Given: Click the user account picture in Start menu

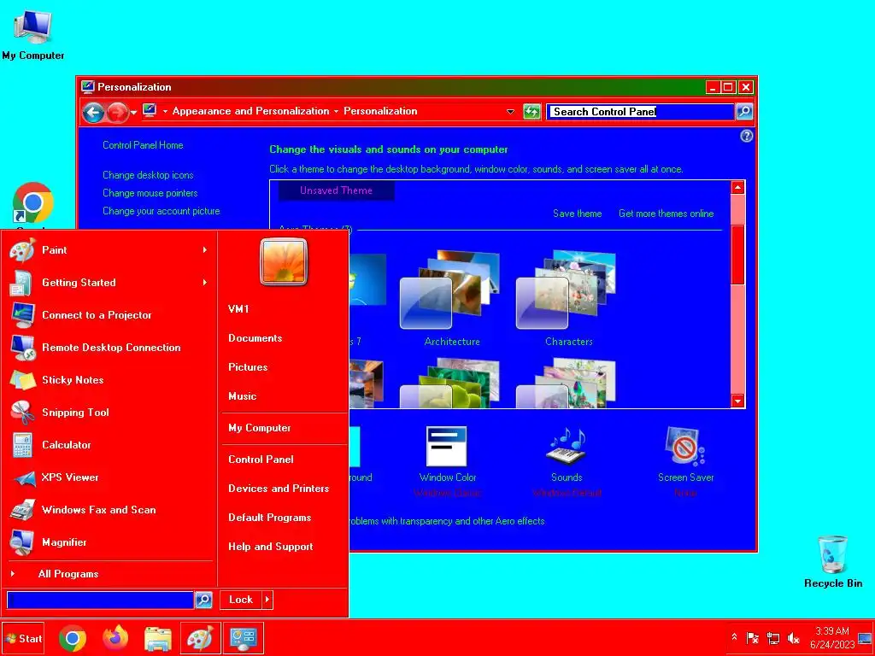Looking at the screenshot, I should [284, 261].
